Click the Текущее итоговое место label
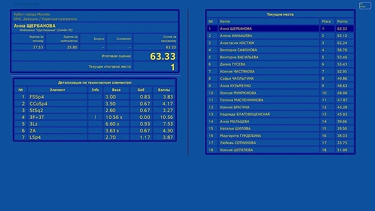The width and height of the screenshot is (375, 211). point(110,66)
